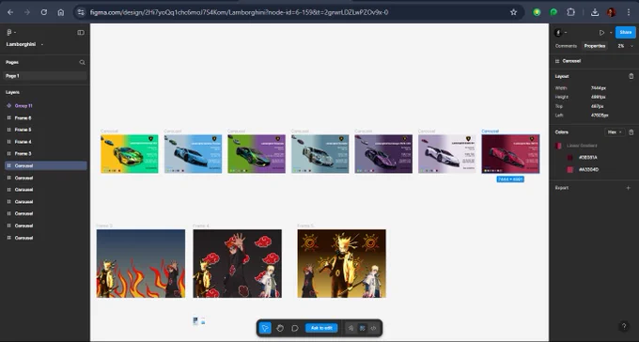The image size is (639, 342).
Task: Select the Frame 4 red clouds artwork
Action: 237,263
